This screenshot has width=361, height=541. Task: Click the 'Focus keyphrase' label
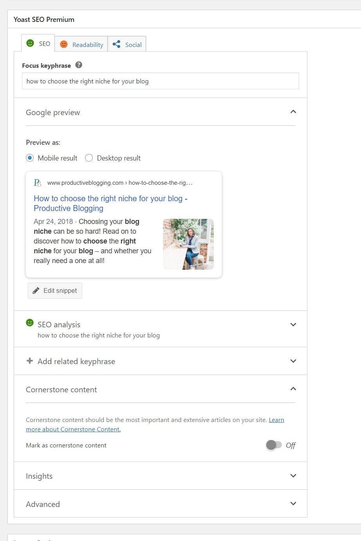coord(46,65)
